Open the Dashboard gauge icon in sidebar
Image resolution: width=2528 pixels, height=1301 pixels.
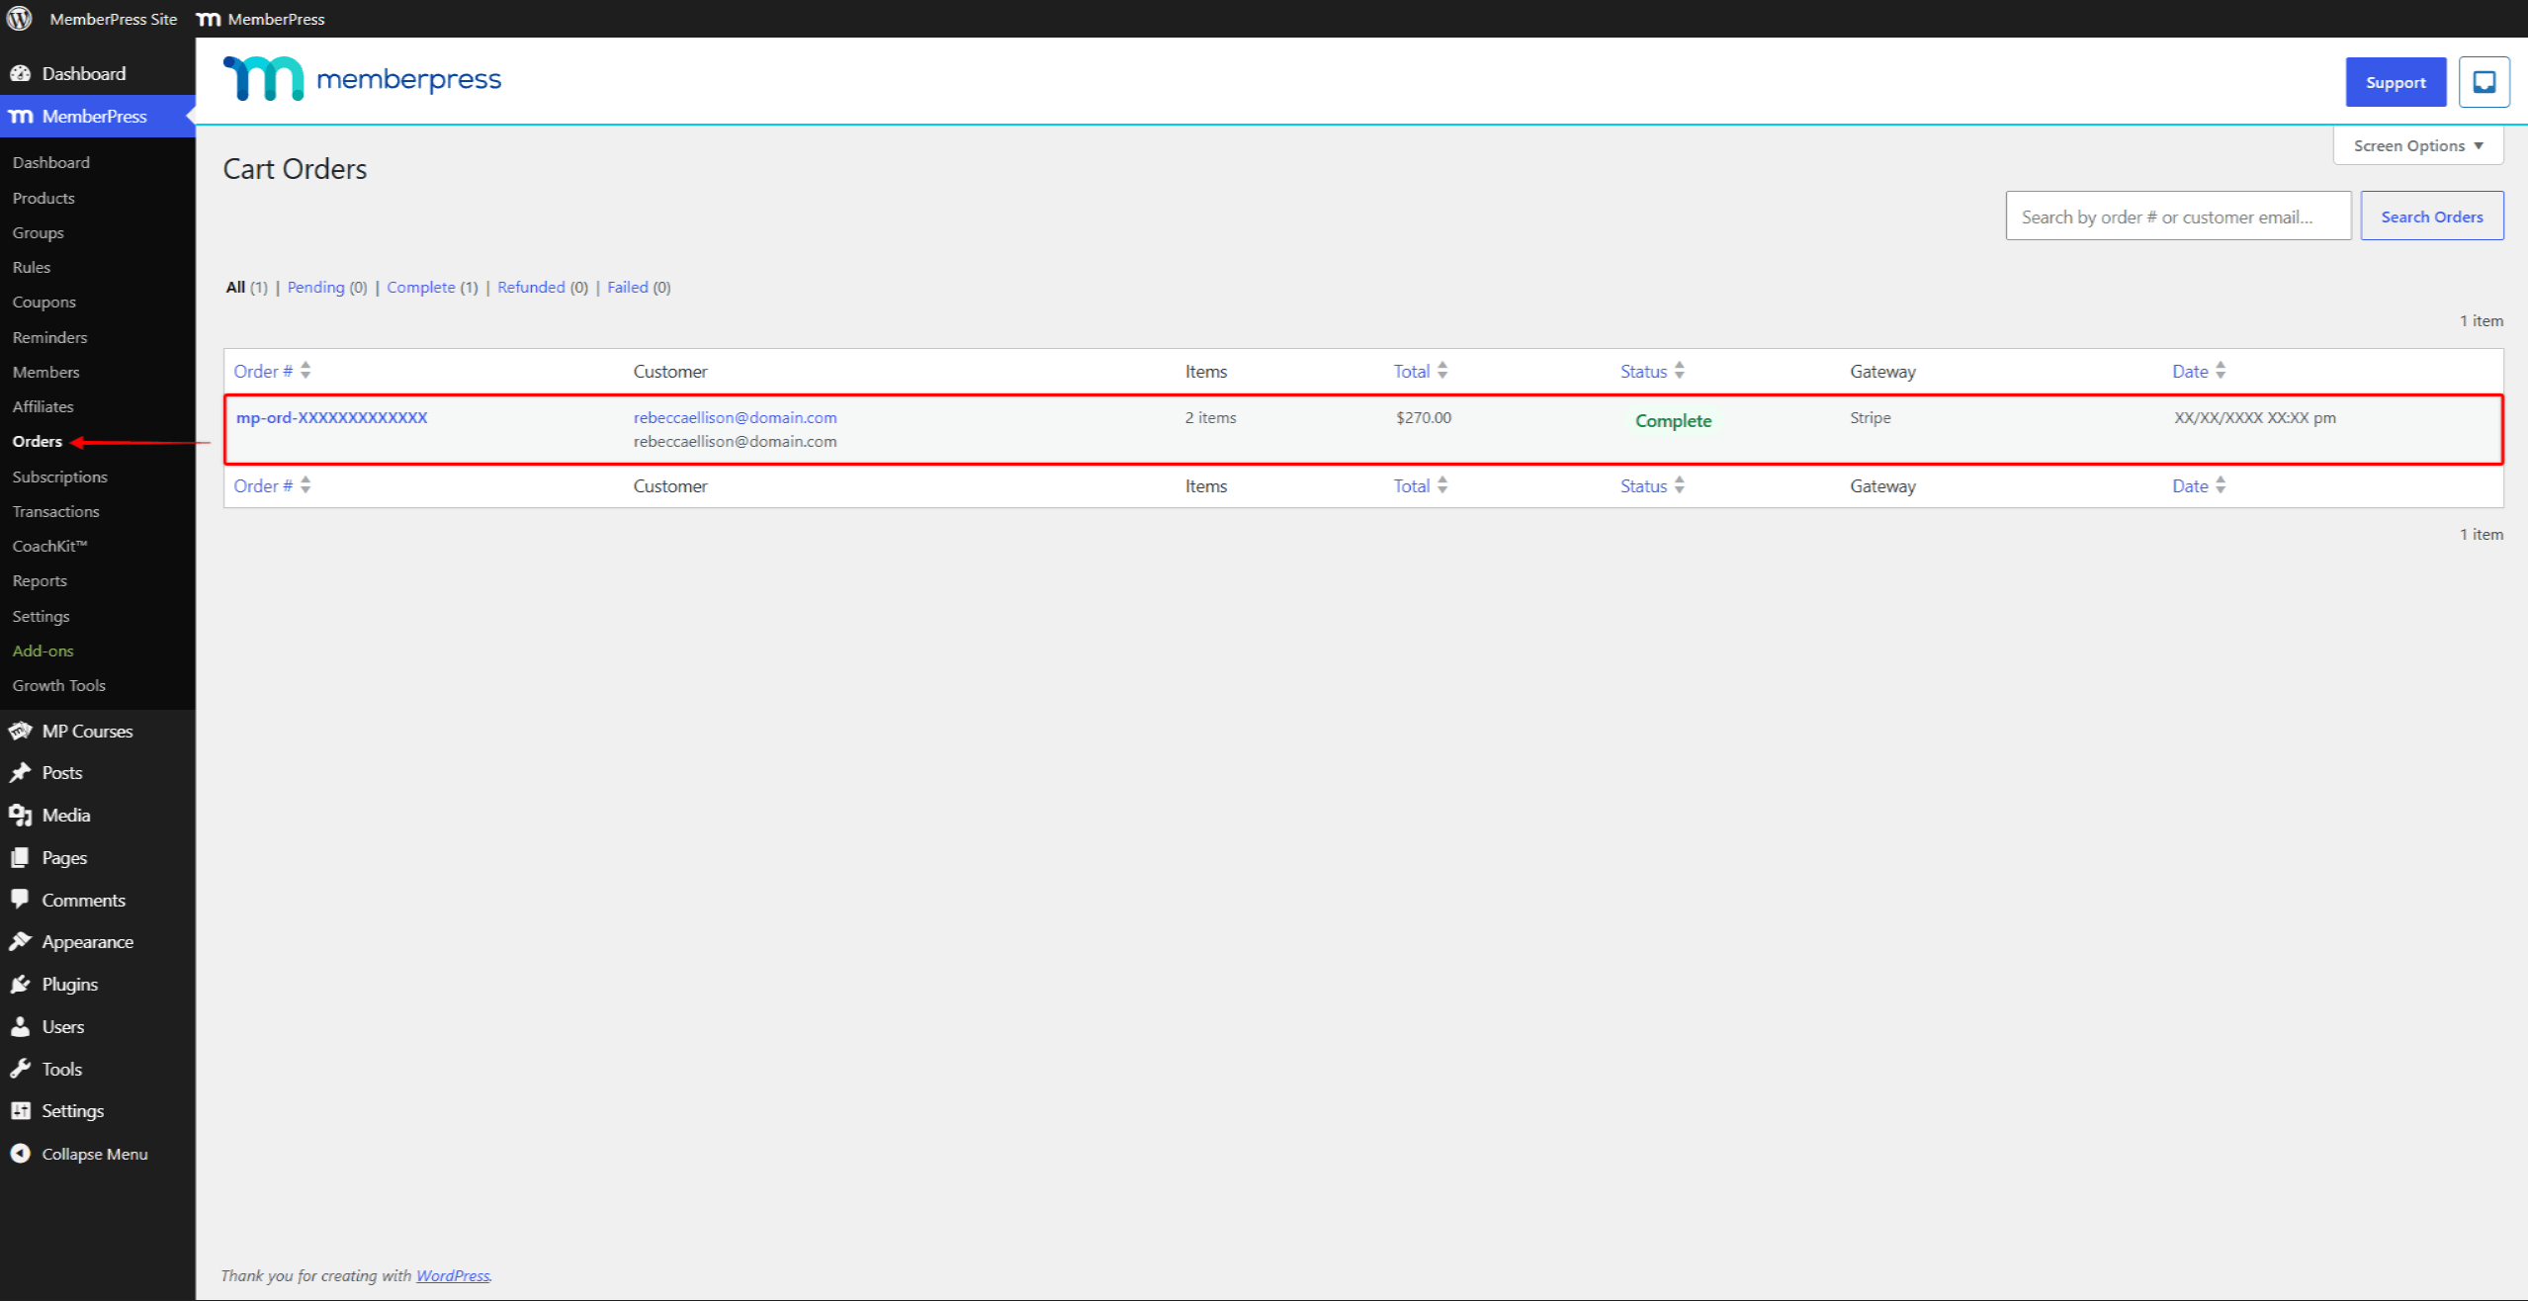20,73
